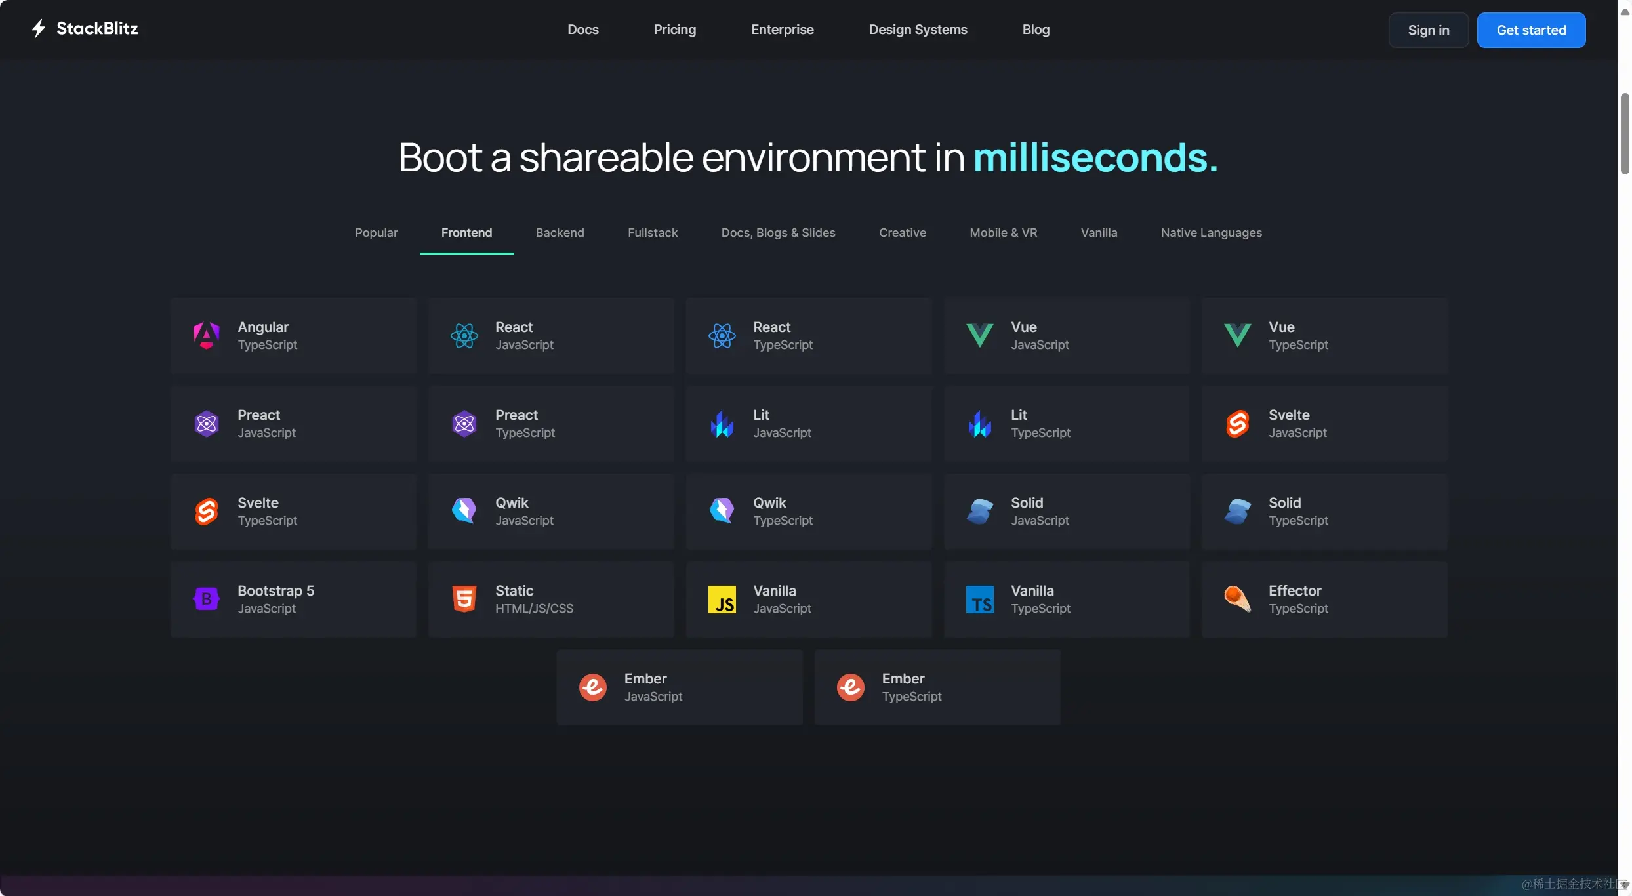The image size is (1632, 896).
Task: Click the blue TS Vanilla icon
Action: [x=980, y=600]
